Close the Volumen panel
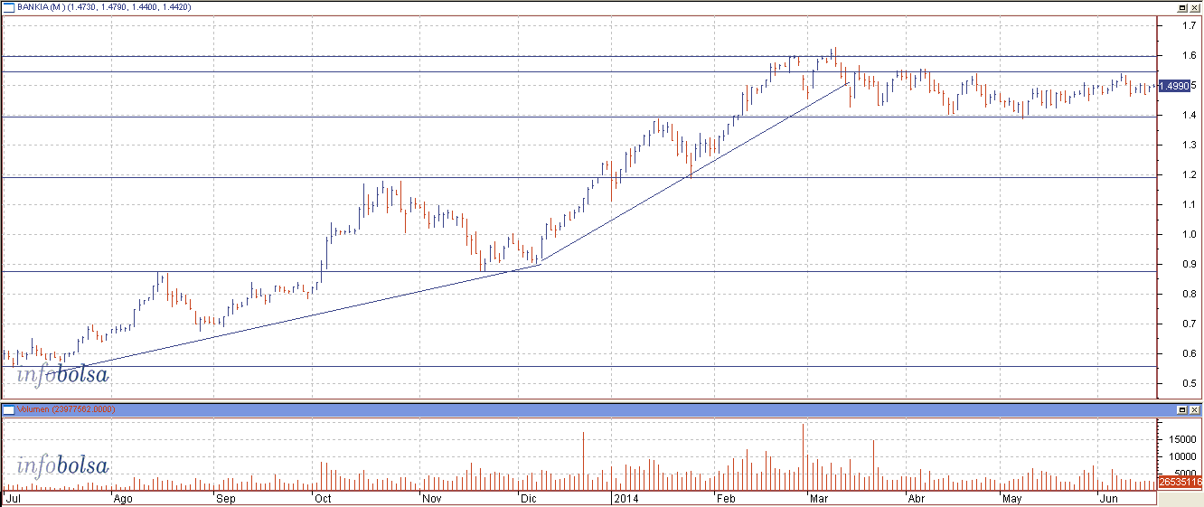This screenshot has width=1204, height=507. pyautogui.click(x=1195, y=410)
